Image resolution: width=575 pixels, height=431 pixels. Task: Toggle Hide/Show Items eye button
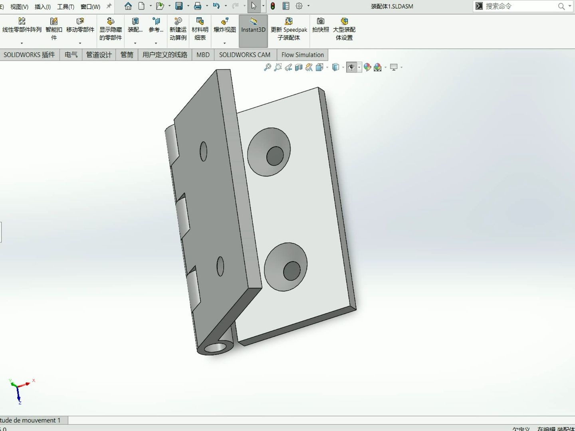coord(351,67)
